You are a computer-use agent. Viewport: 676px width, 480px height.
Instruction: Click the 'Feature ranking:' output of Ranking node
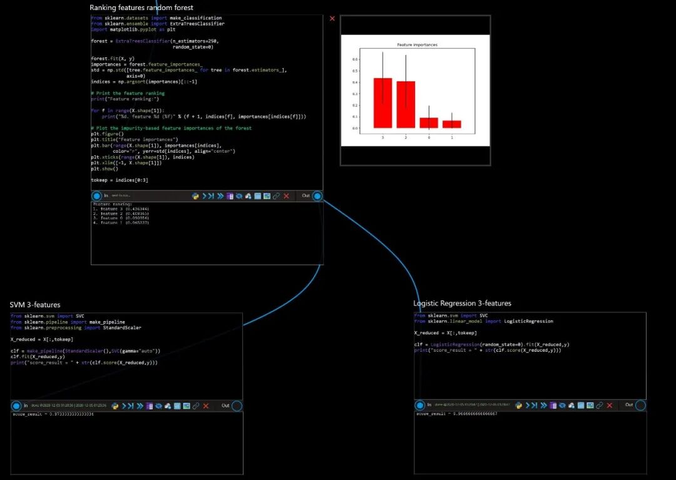[113, 204]
